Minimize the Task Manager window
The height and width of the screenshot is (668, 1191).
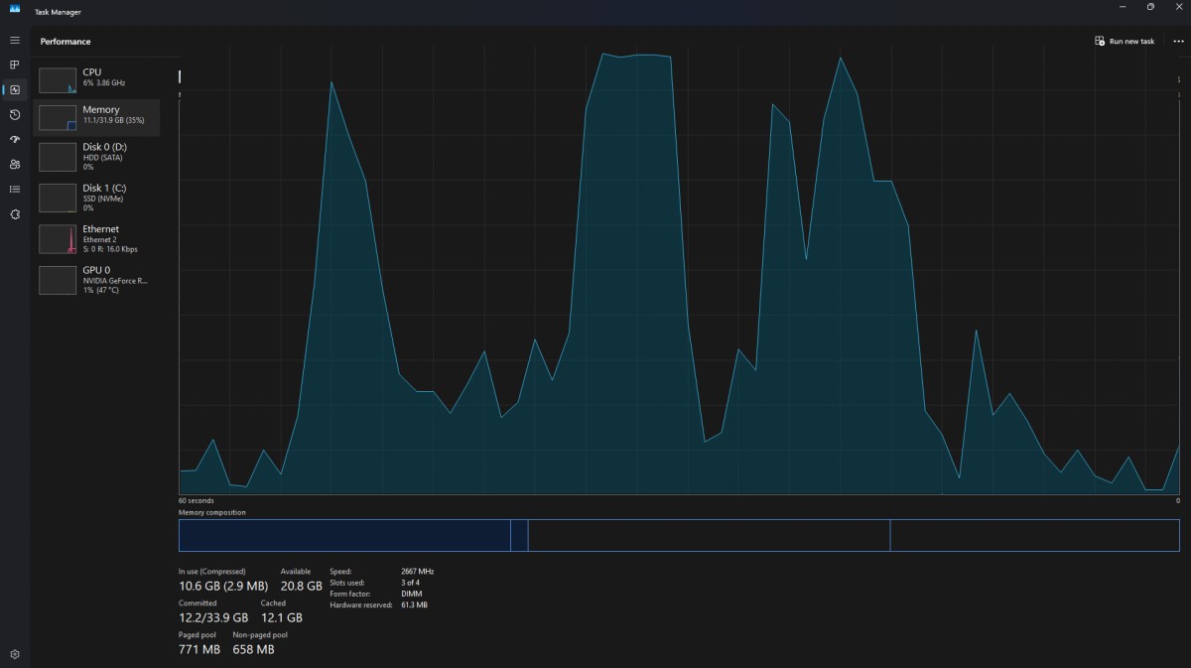pos(1122,7)
